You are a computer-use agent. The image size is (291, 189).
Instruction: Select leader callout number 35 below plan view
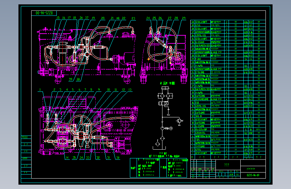[74, 158]
